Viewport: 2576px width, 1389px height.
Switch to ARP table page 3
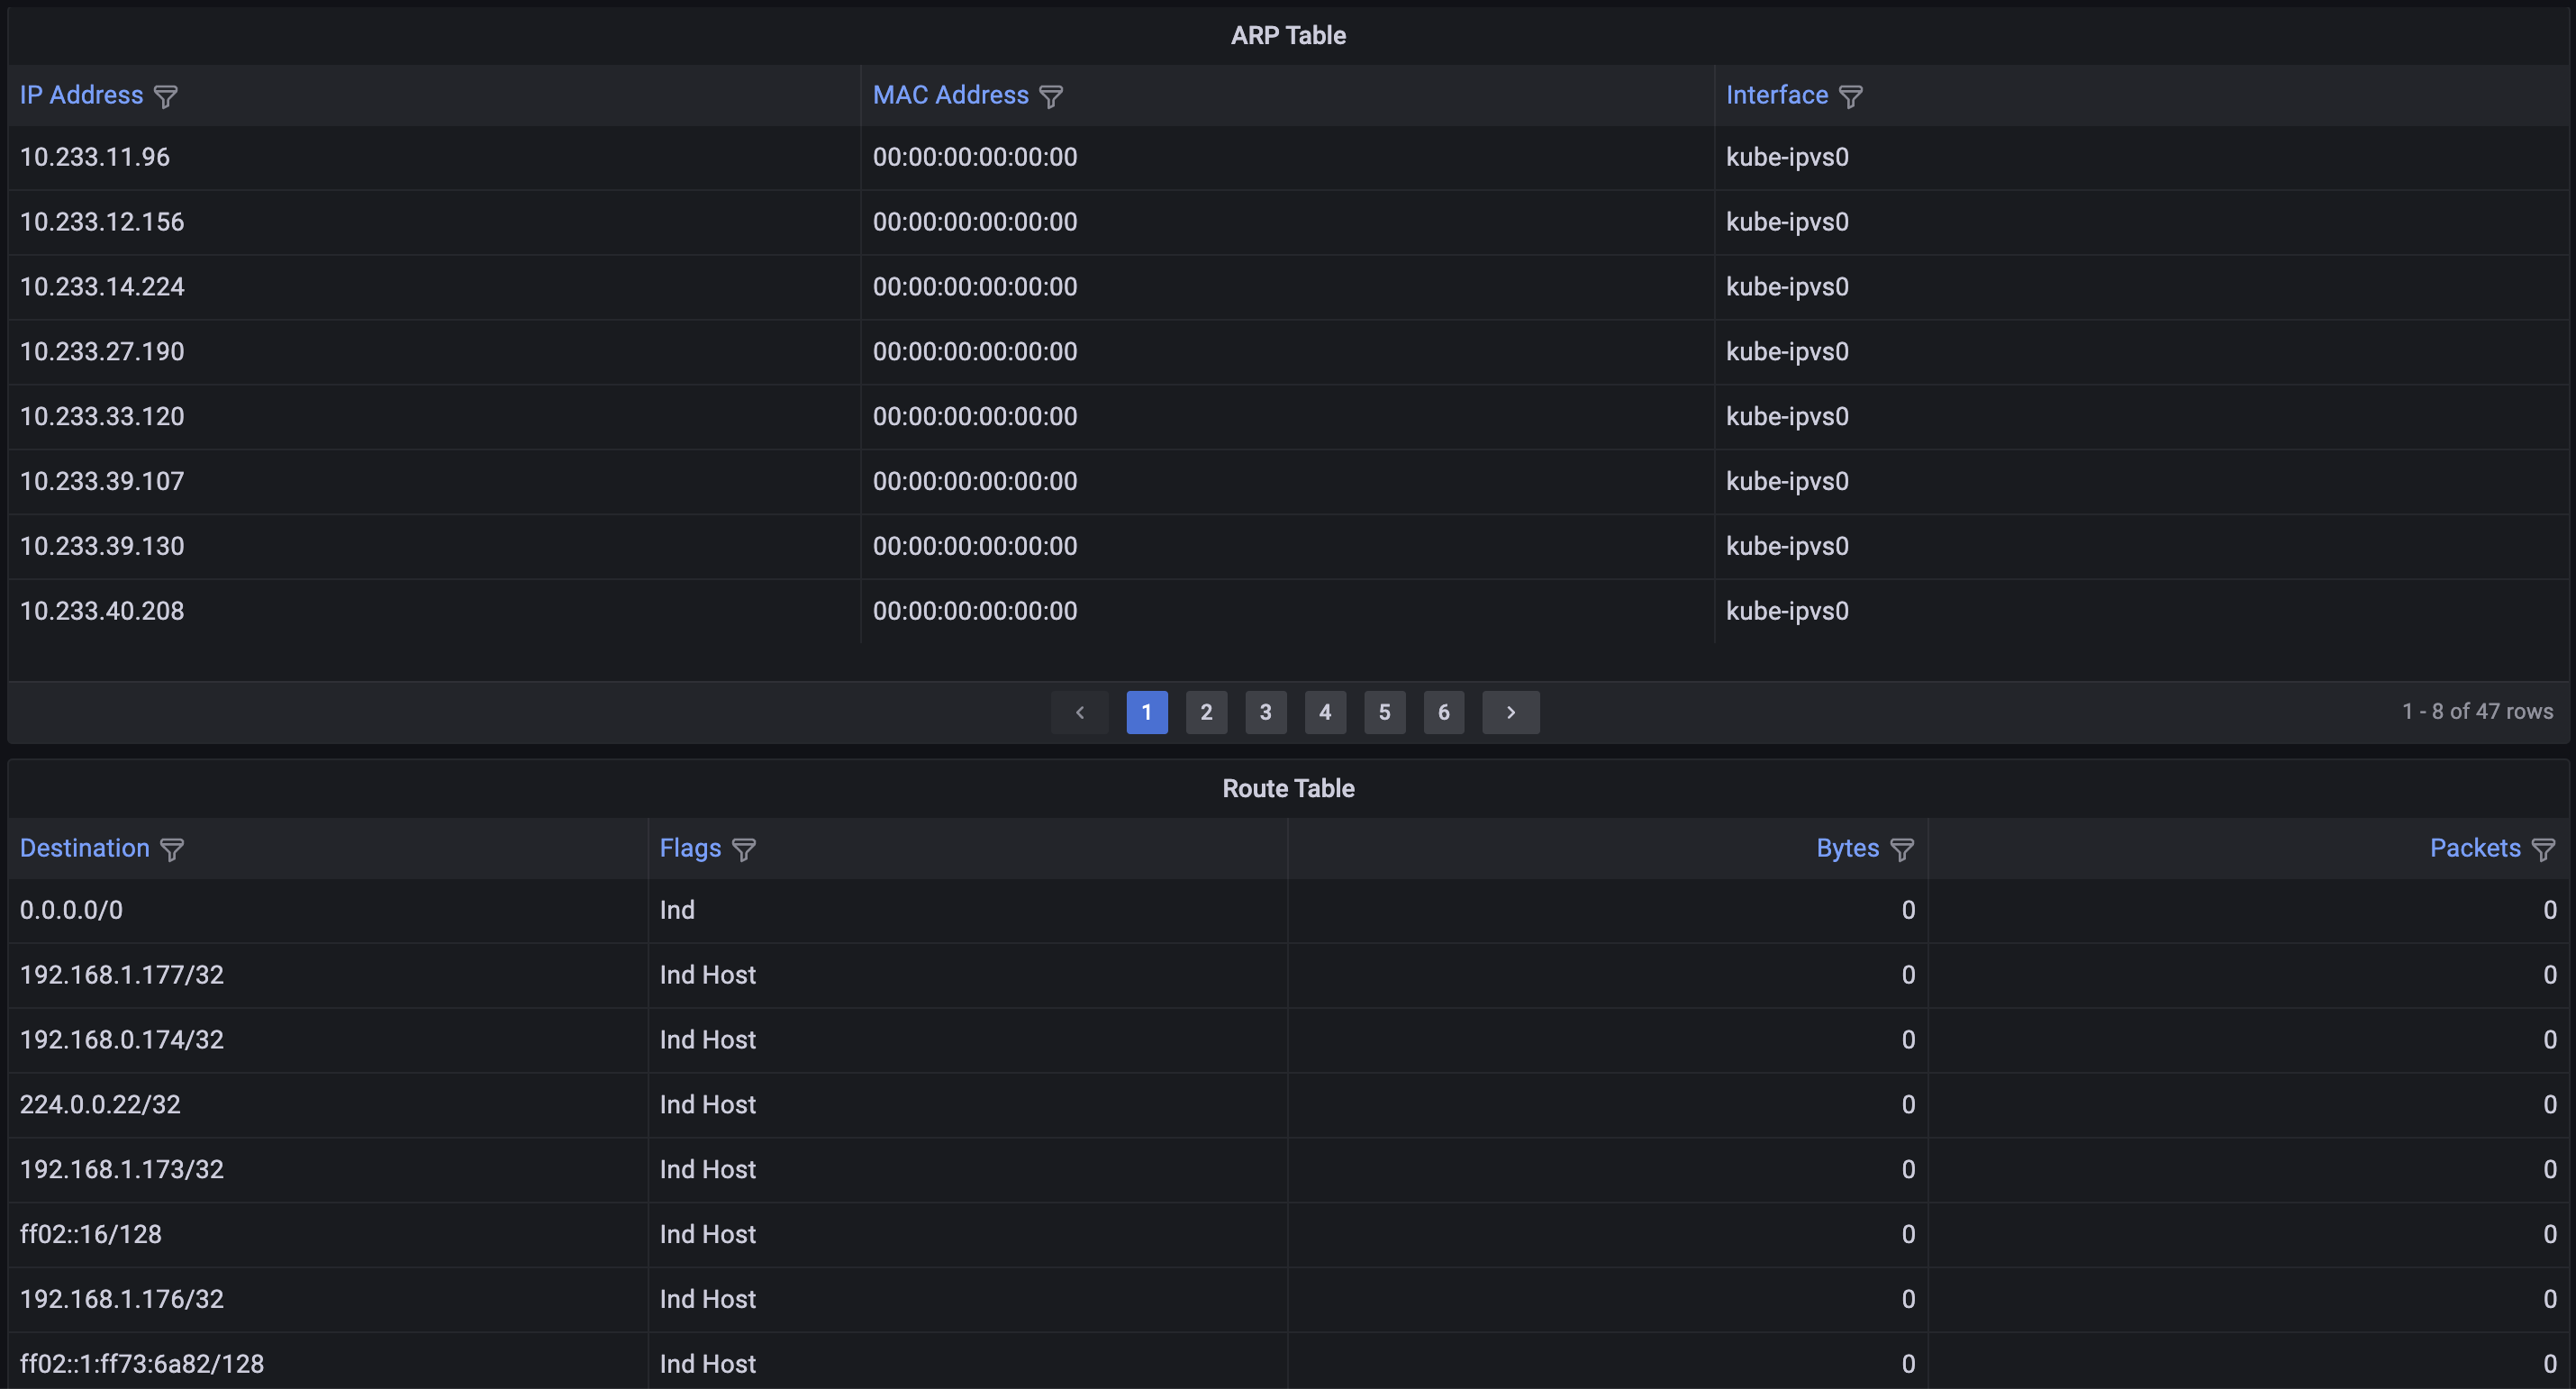pos(1265,712)
